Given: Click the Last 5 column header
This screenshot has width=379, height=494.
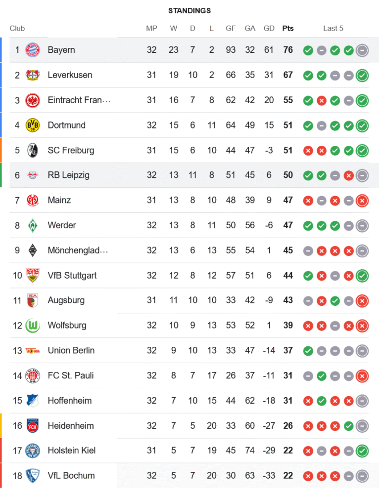Looking at the screenshot, I should pos(333,28).
